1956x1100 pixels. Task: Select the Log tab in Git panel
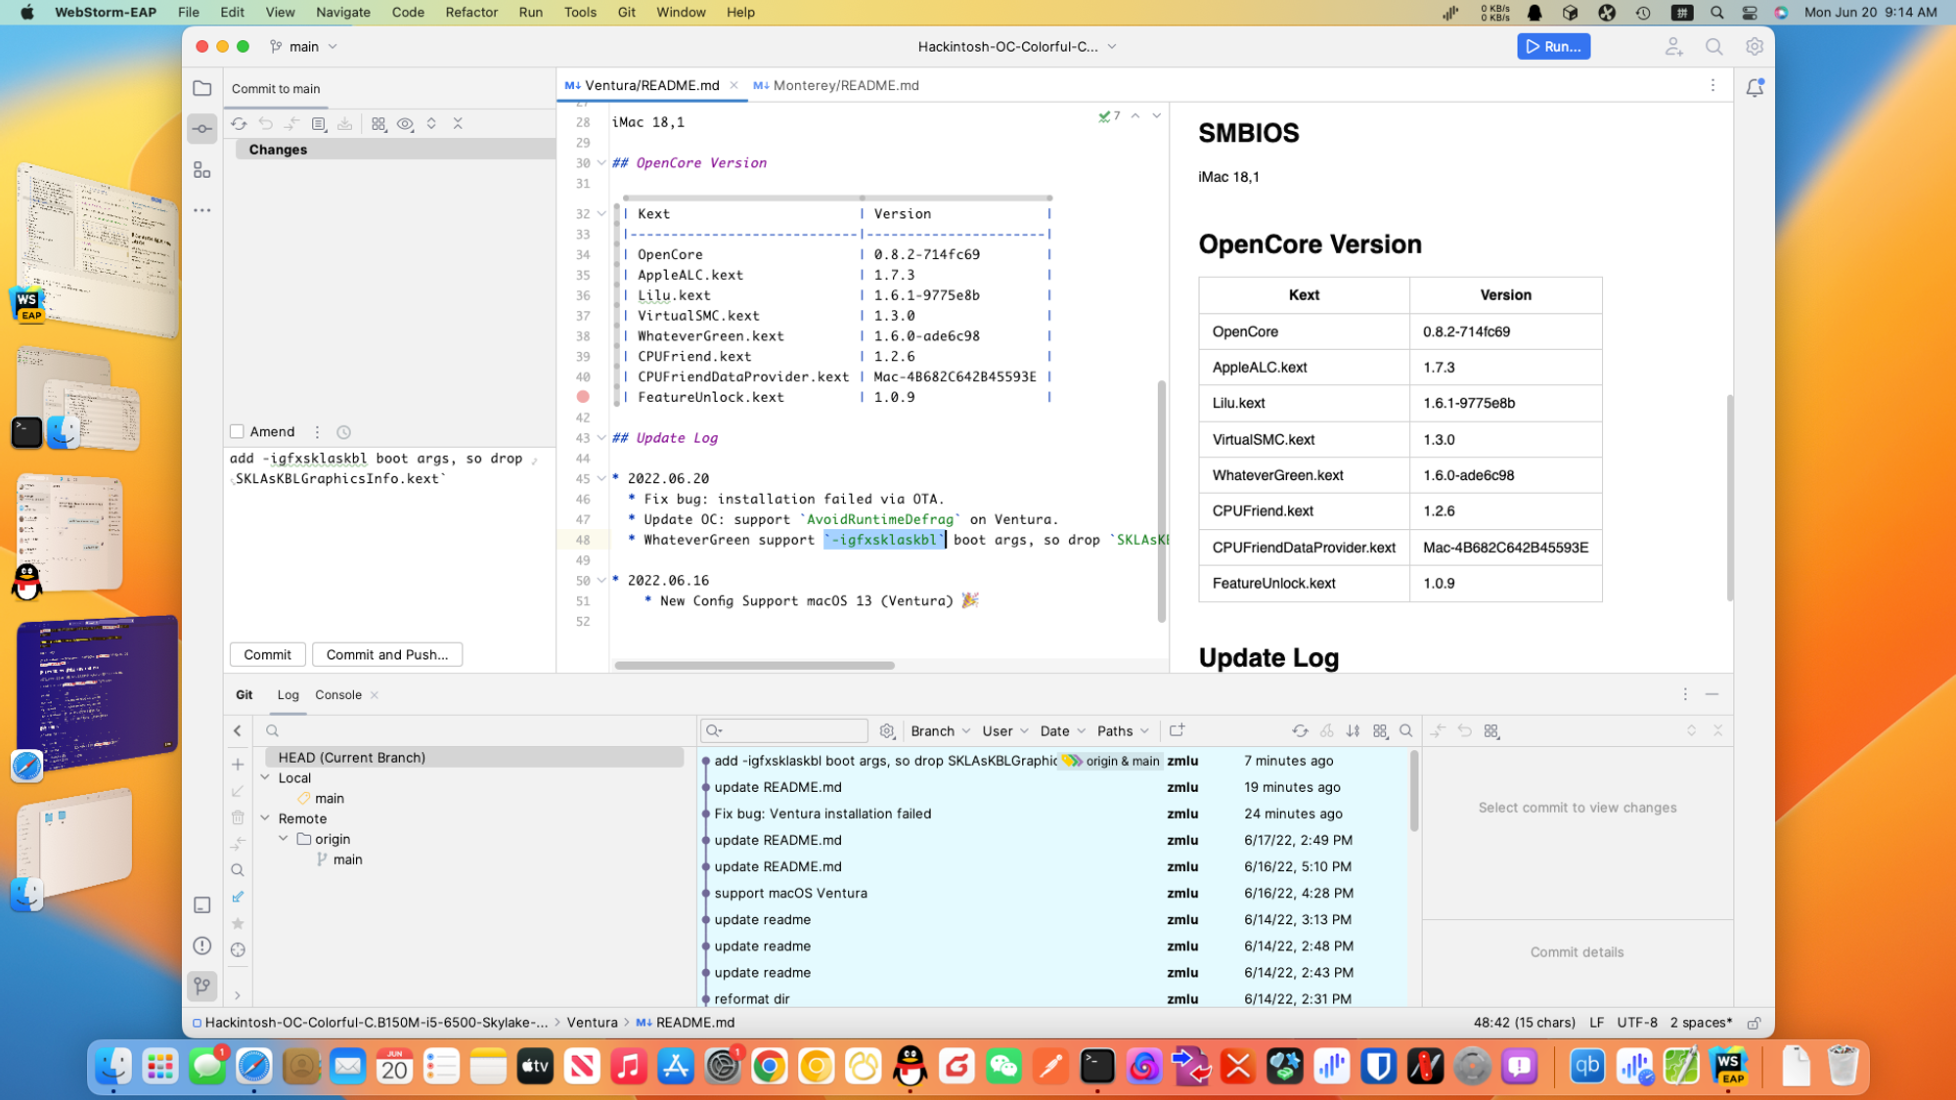[288, 695]
